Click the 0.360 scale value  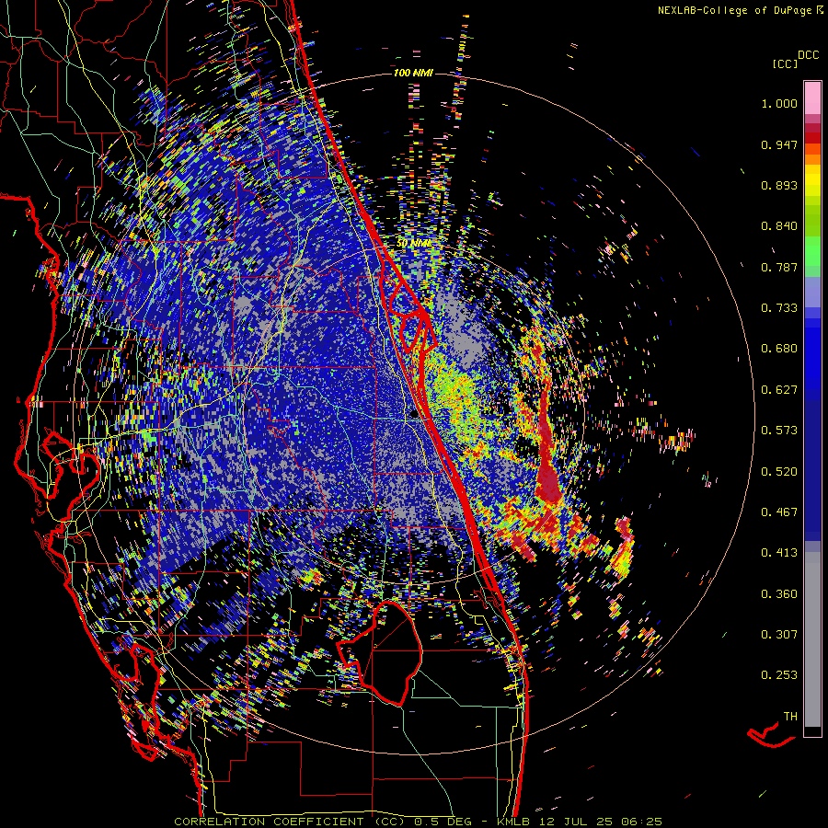point(779,593)
